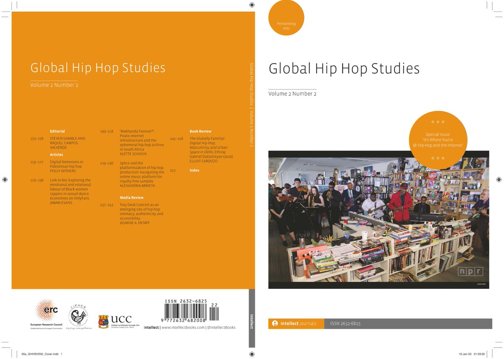Click the 'Editorial' heading

pos(57,131)
